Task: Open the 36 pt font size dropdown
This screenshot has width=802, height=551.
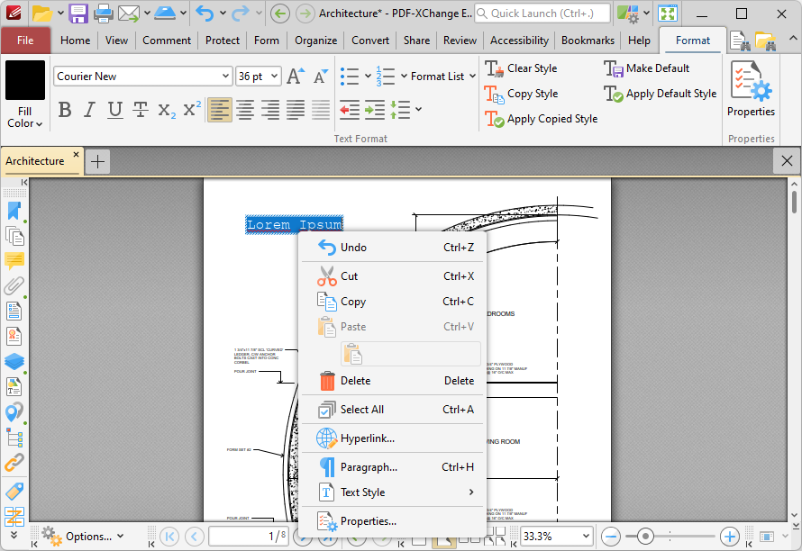Action: coord(275,77)
